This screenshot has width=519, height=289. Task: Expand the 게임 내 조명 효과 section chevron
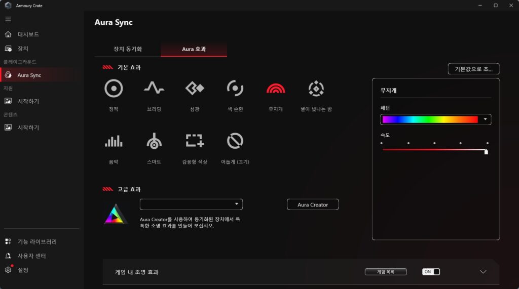[483, 272]
